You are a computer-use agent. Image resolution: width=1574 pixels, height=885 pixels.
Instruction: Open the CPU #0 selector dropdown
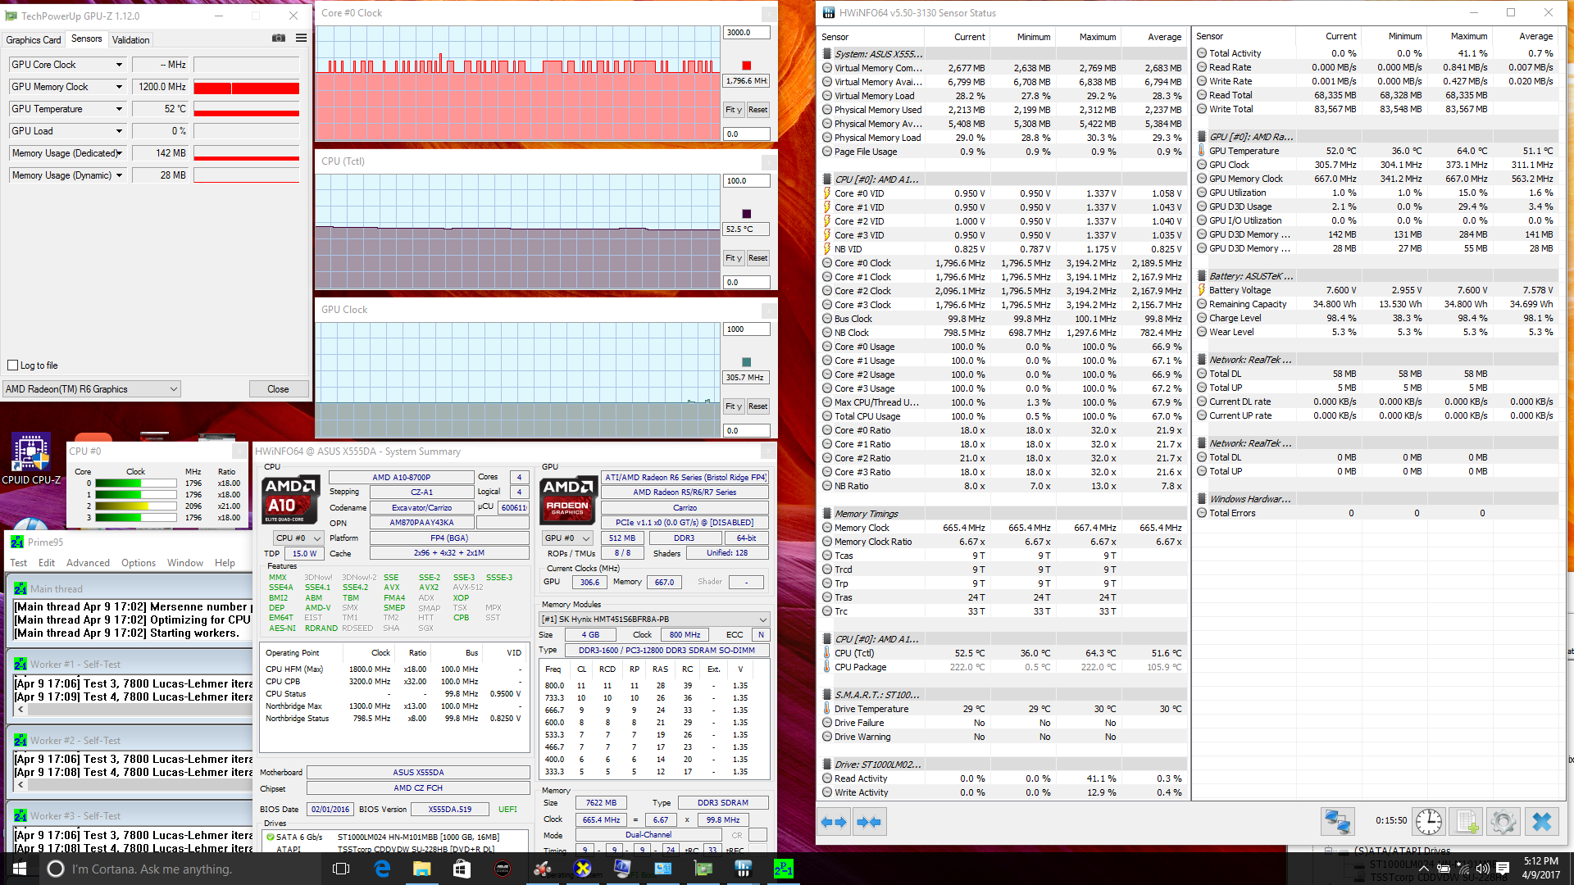(x=298, y=538)
